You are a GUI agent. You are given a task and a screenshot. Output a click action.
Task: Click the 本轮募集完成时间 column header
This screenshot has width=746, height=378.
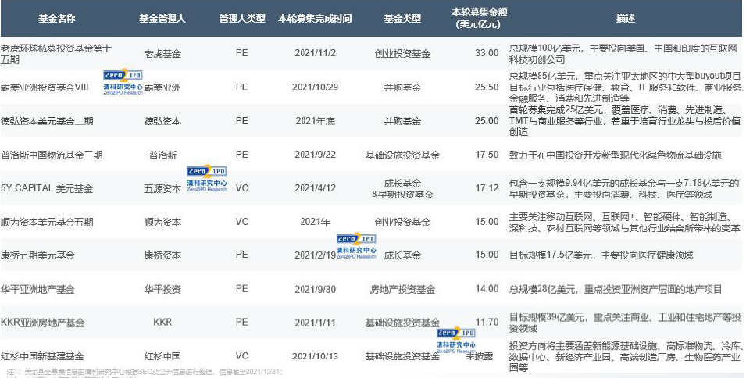tap(315, 19)
